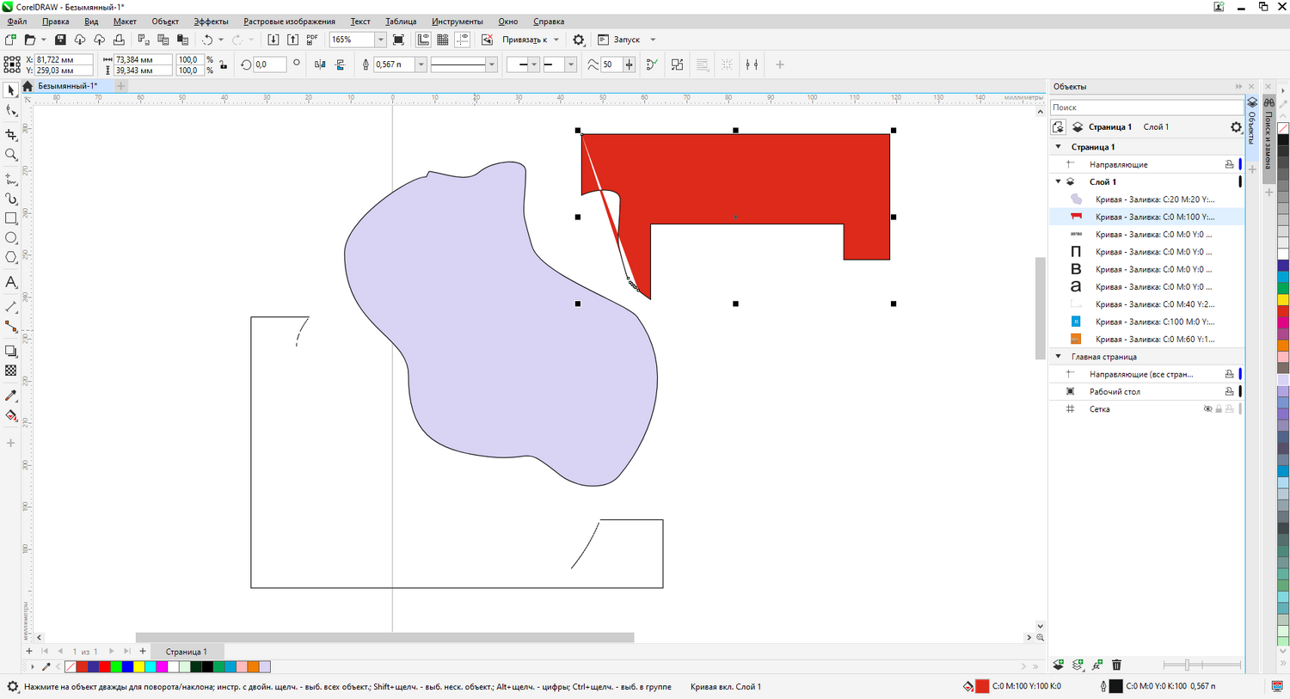Delete object using trash icon in Objects panel
This screenshot has height=699, width=1290.
pos(1116,665)
